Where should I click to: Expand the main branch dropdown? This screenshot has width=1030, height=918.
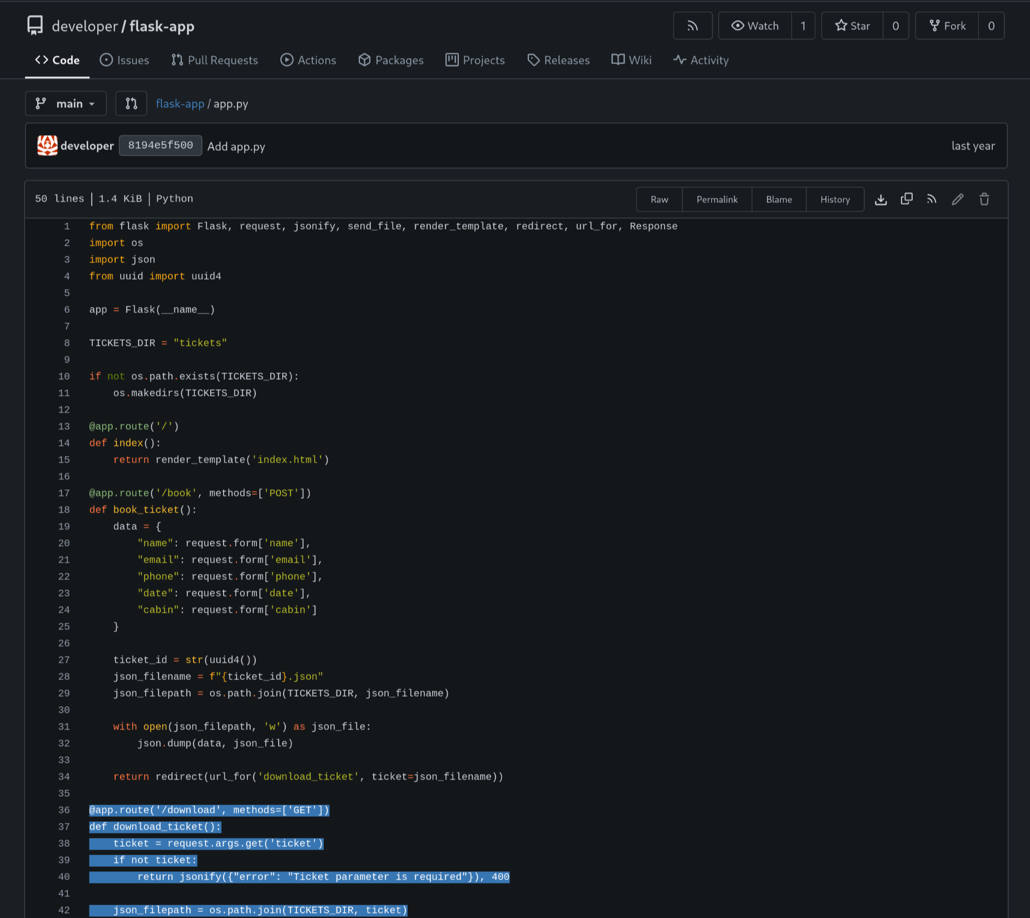66,103
